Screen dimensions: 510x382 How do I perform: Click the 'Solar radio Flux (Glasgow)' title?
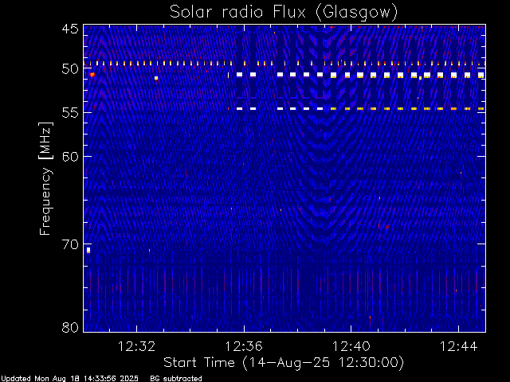(x=284, y=13)
